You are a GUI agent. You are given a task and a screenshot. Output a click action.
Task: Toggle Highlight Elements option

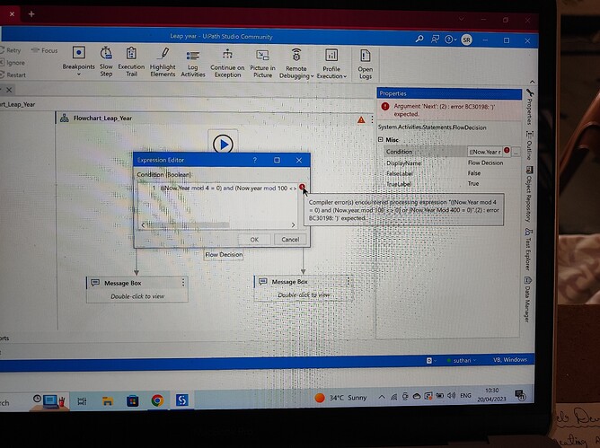(x=163, y=62)
